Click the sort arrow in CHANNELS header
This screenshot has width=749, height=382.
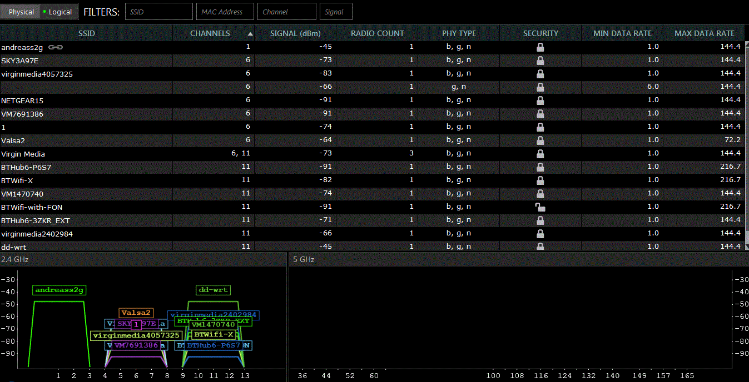pyautogui.click(x=250, y=34)
